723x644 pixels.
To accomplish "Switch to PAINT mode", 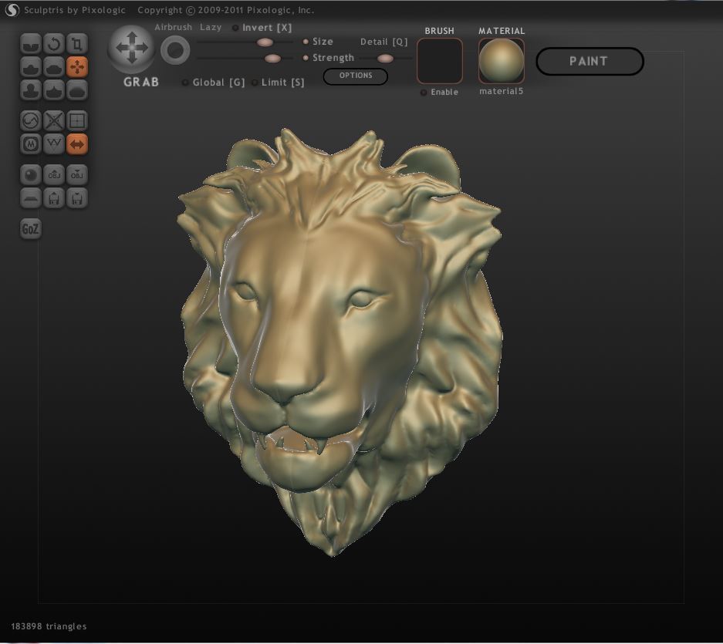I will tap(590, 61).
